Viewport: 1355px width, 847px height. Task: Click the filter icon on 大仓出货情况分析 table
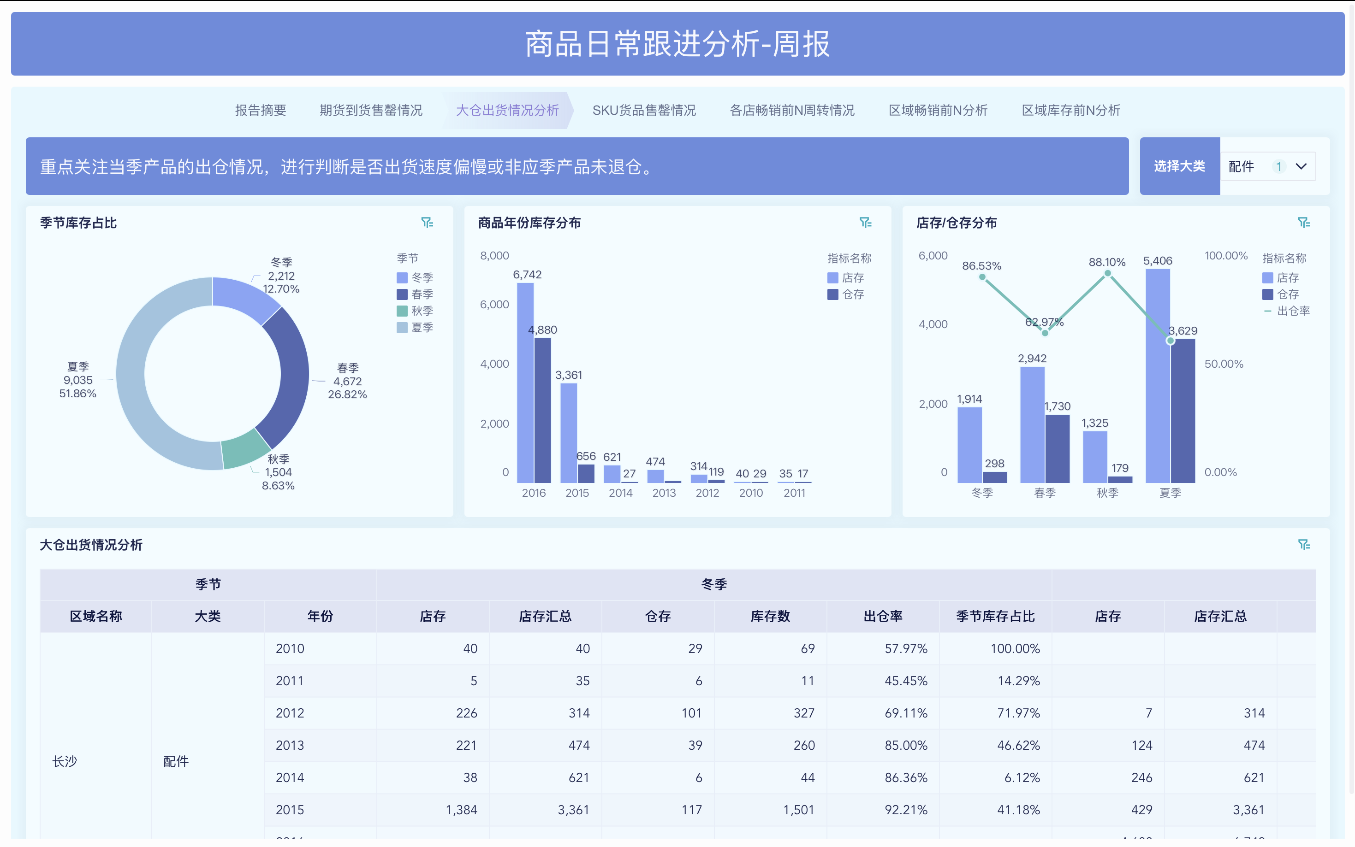(1305, 544)
